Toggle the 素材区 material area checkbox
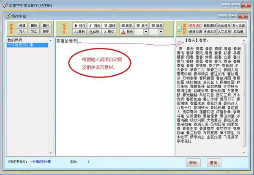The height and width of the screenshot is (175, 254). [179, 29]
